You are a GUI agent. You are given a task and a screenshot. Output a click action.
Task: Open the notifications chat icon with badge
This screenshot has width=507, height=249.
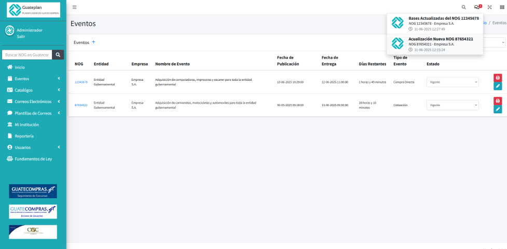[x=477, y=7]
